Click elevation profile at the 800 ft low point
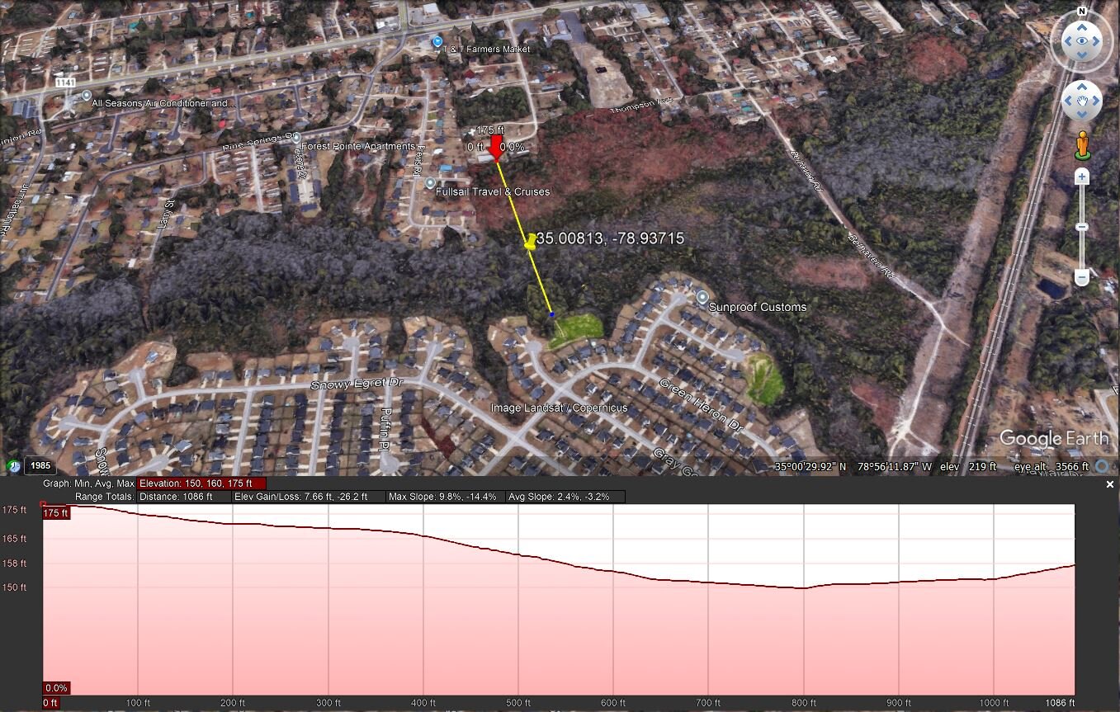Screen dimensions: 1120x712 tap(802, 588)
